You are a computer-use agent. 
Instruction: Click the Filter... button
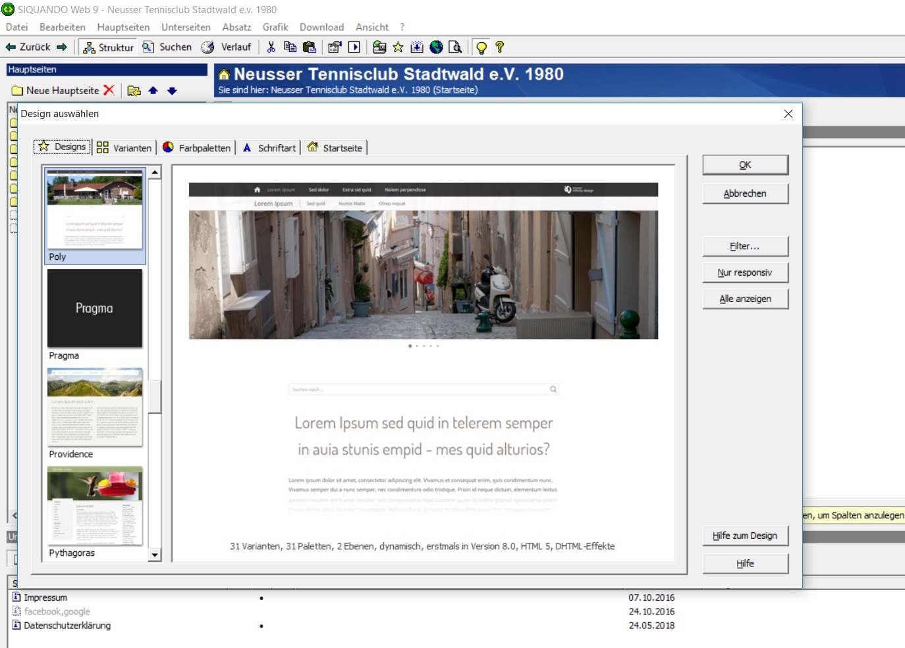tap(745, 246)
